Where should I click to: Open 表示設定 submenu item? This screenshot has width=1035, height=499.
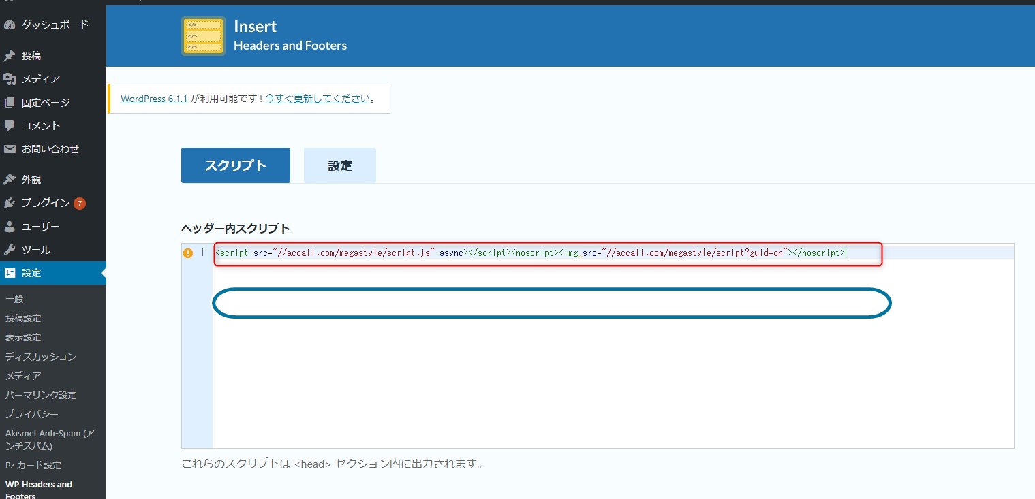click(23, 337)
